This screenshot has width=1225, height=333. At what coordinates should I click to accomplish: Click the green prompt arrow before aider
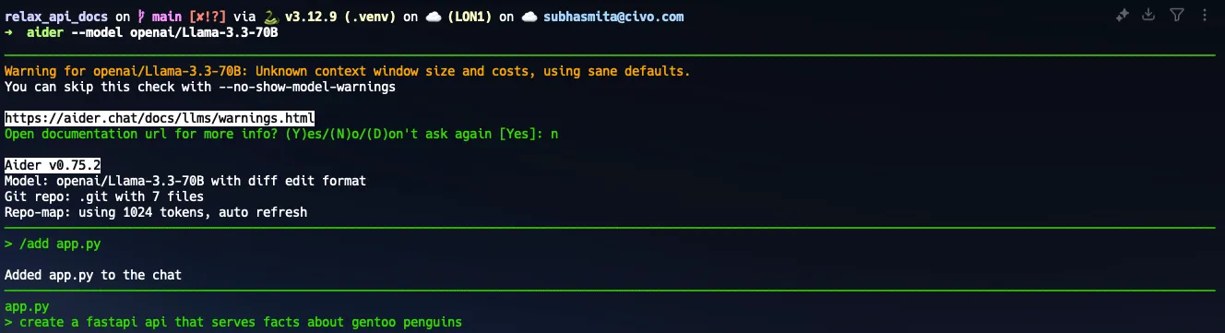(x=9, y=32)
